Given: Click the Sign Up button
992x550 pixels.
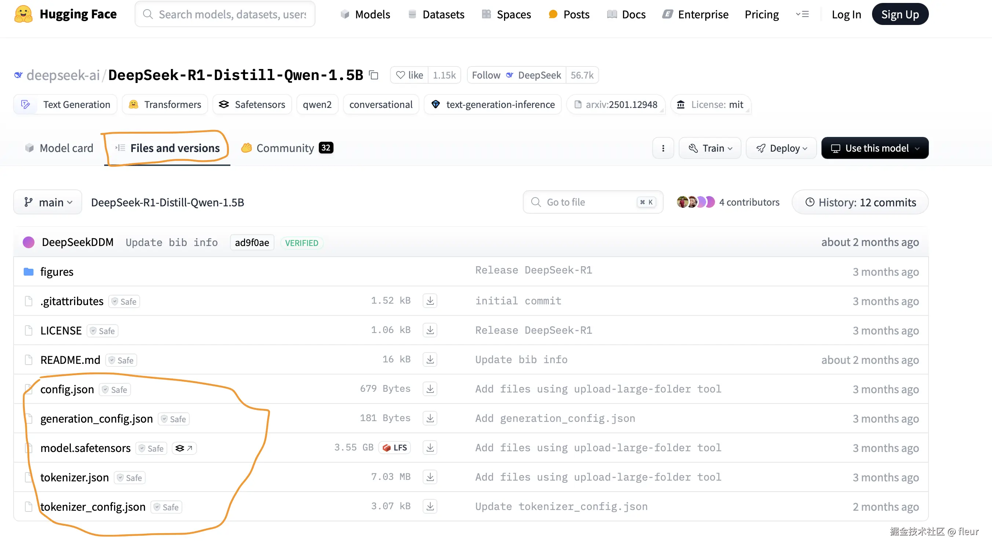Looking at the screenshot, I should tap(900, 14).
